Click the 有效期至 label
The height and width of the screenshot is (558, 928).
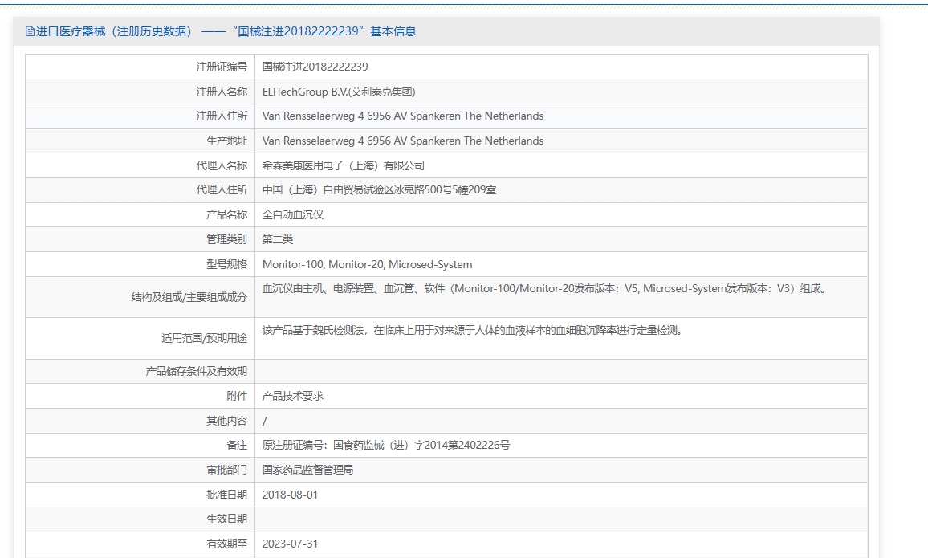[226, 544]
